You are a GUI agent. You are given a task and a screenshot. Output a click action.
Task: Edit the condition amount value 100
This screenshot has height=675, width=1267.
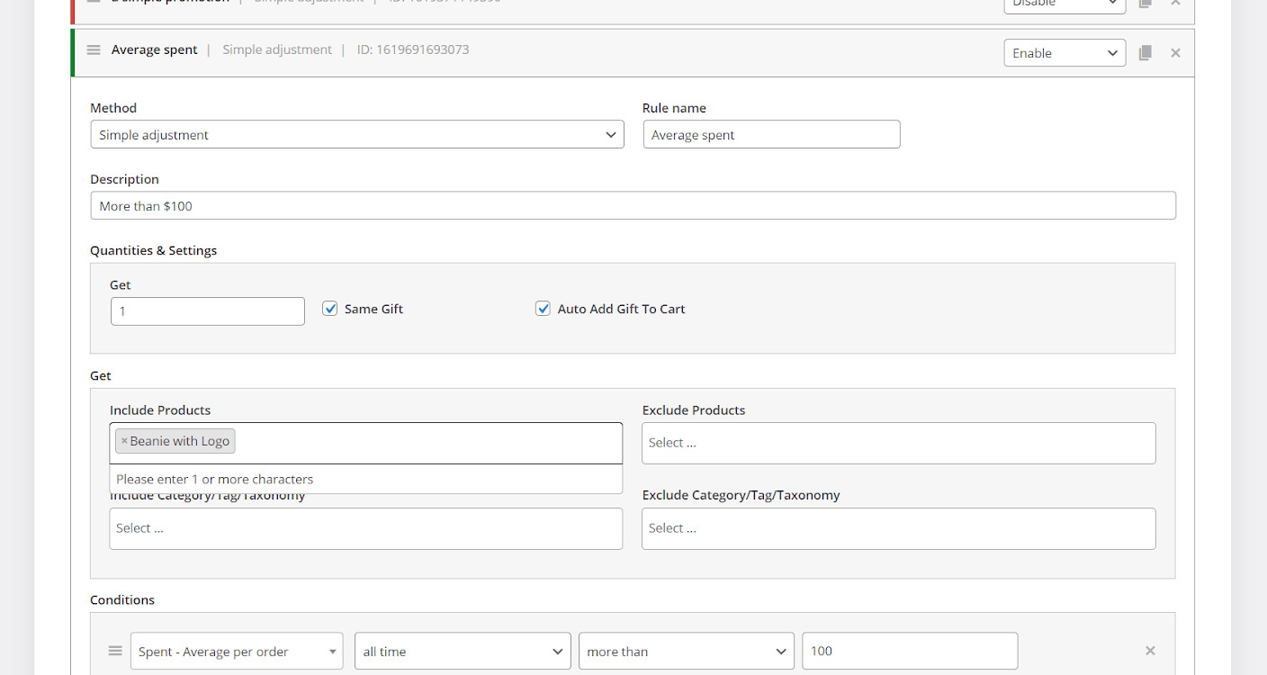click(x=909, y=652)
